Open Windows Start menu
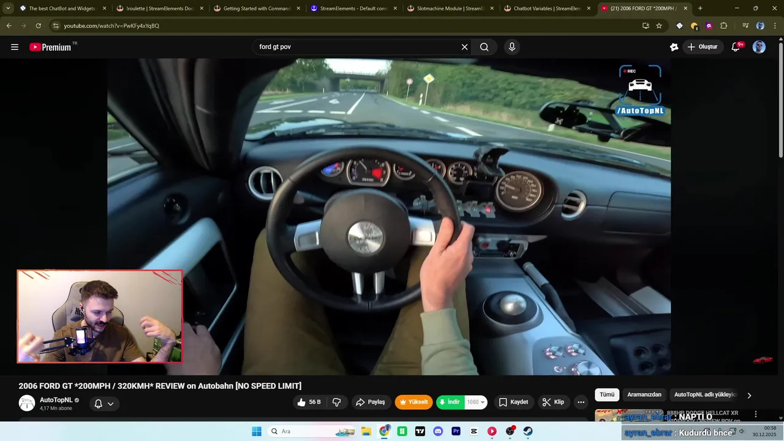 coord(257,431)
